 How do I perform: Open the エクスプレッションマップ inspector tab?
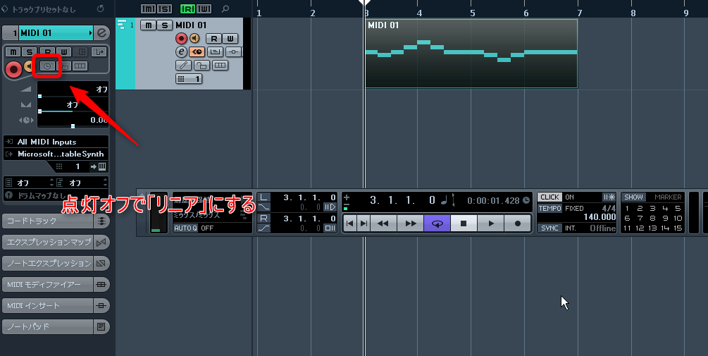pyautogui.click(x=48, y=243)
